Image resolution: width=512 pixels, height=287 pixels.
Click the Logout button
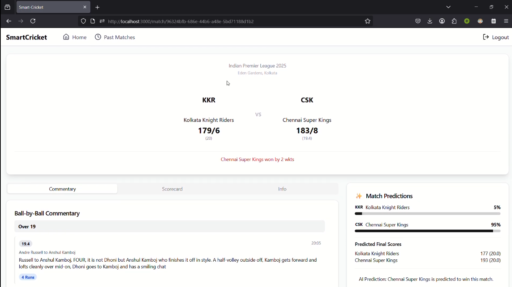(x=496, y=37)
